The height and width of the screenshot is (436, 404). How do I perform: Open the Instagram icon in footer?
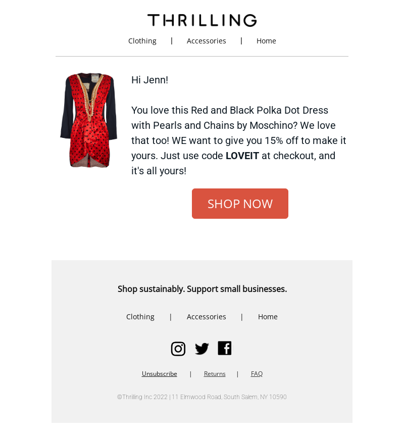point(178,349)
